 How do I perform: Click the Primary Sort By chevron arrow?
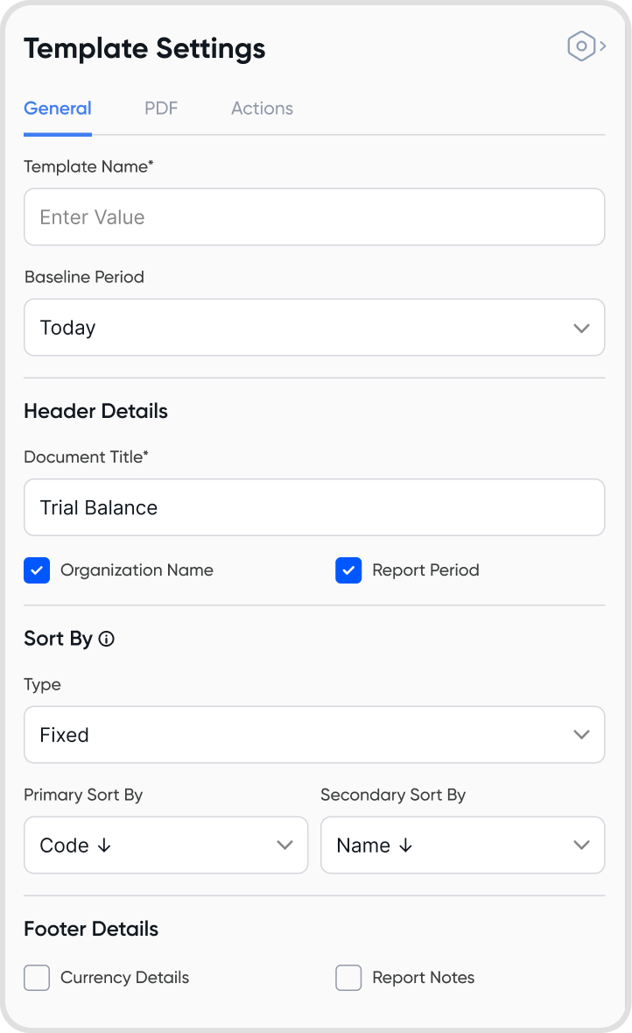pyautogui.click(x=284, y=846)
